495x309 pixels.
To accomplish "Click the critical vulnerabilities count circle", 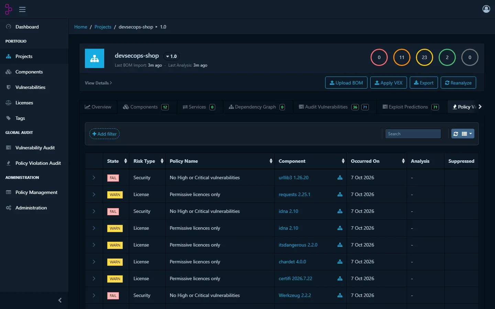I will pos(379,57).
